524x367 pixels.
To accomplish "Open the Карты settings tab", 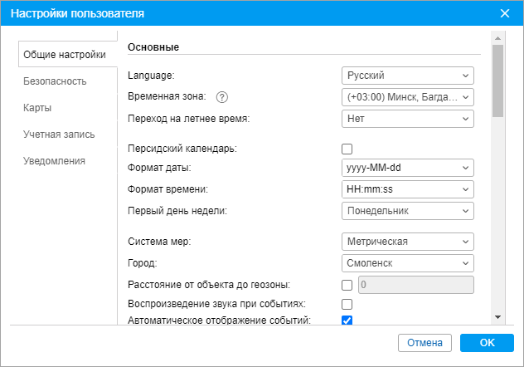I will [x=38, y=108].
